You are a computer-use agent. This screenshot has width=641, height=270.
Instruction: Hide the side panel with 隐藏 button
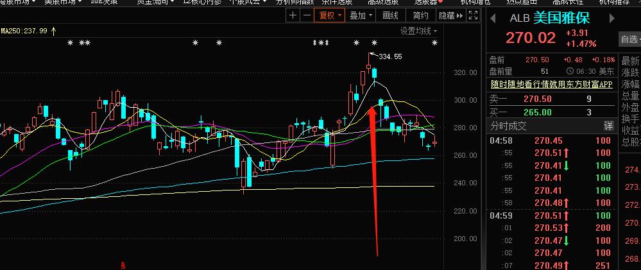(x=451, y=15)
